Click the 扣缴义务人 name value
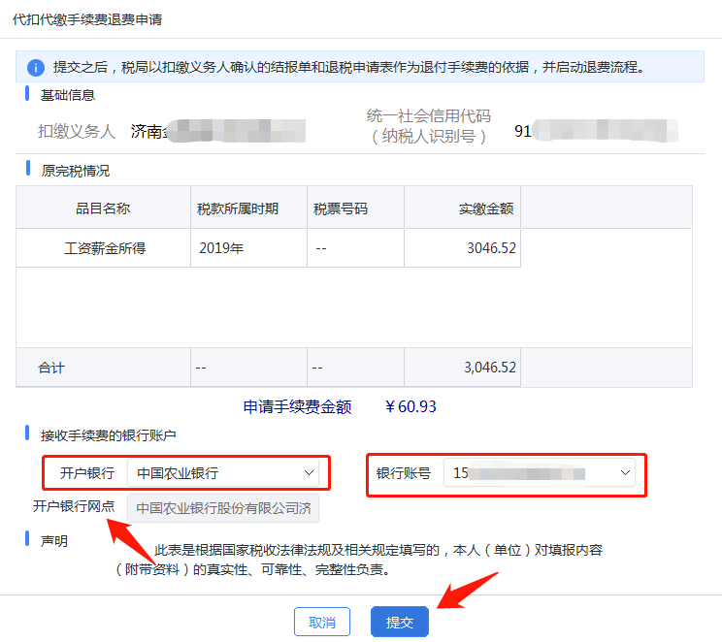The image size is (722, 642). coord(217,132)
